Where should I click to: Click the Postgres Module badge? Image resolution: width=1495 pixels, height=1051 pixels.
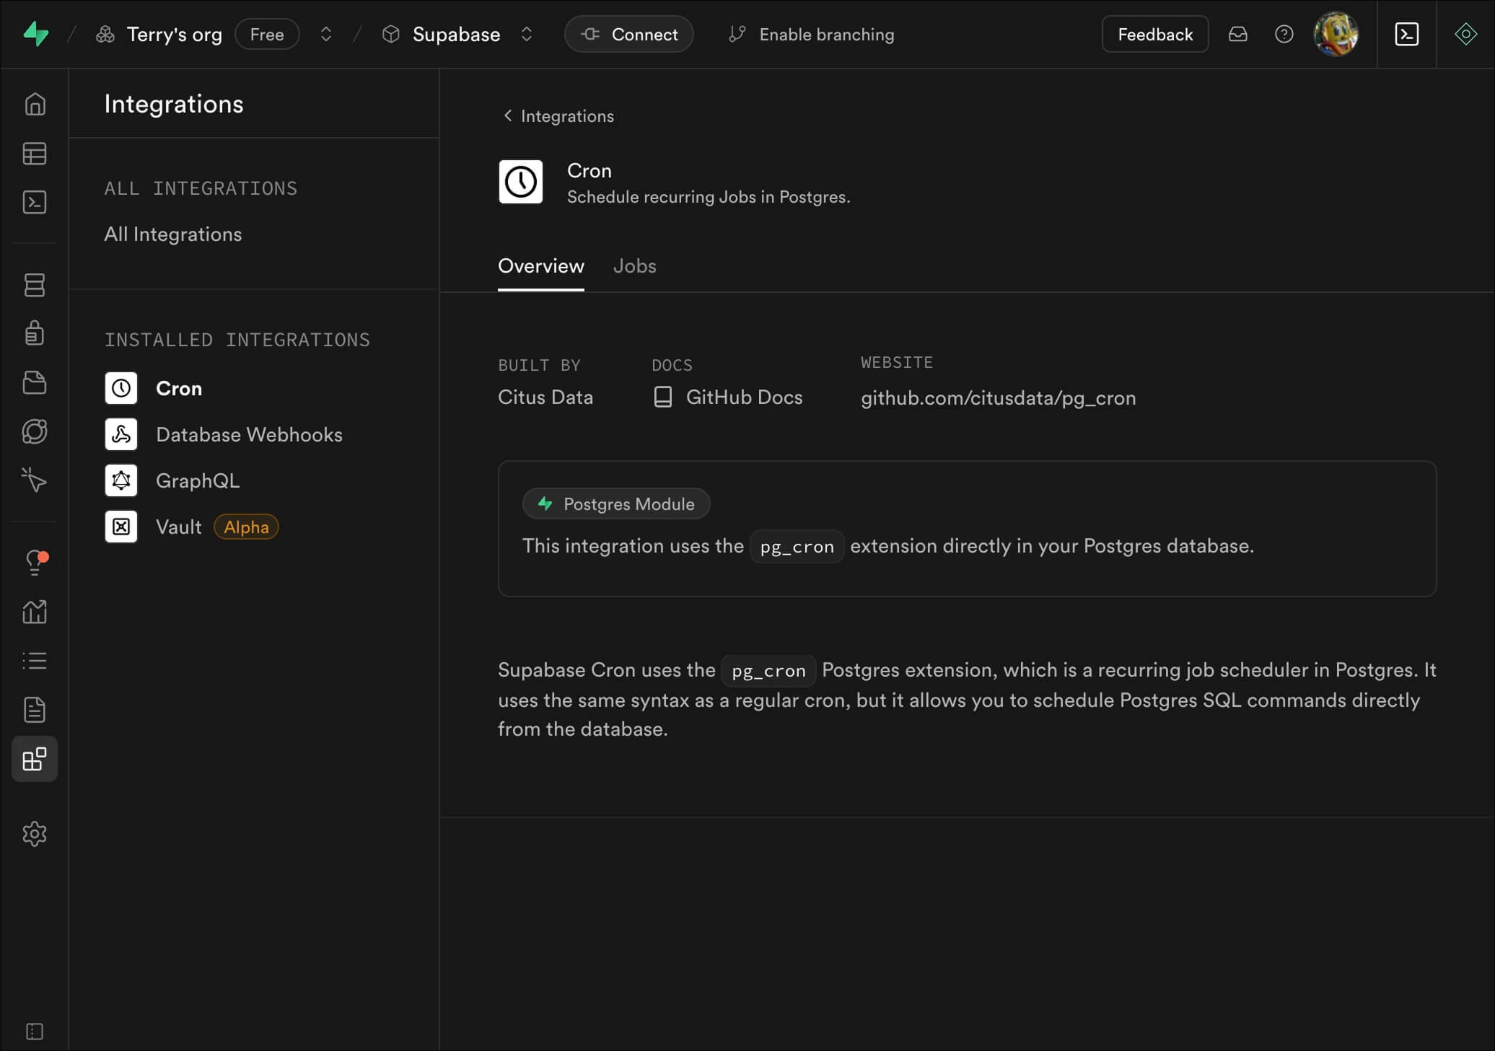pyautogui.click(x=616, y=503)
